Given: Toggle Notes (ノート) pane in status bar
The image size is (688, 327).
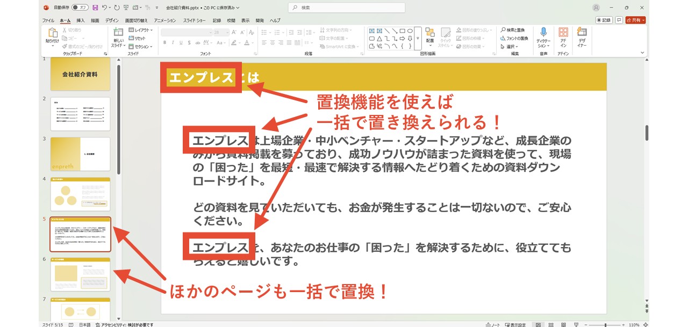Looking at the screenshot, I should [x=492, y=324].
